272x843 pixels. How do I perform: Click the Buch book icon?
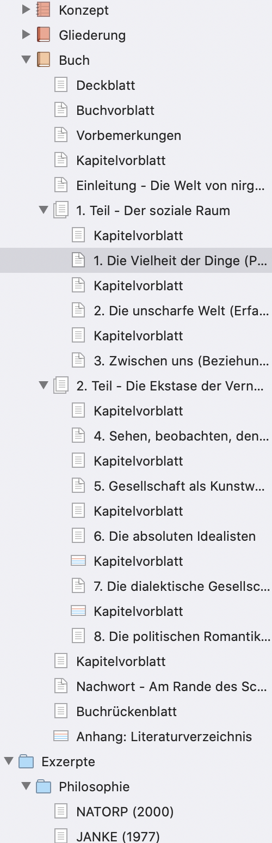[44, 60]
